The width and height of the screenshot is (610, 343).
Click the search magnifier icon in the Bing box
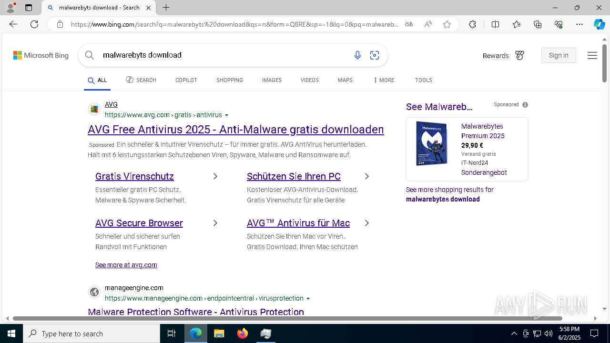89,55
